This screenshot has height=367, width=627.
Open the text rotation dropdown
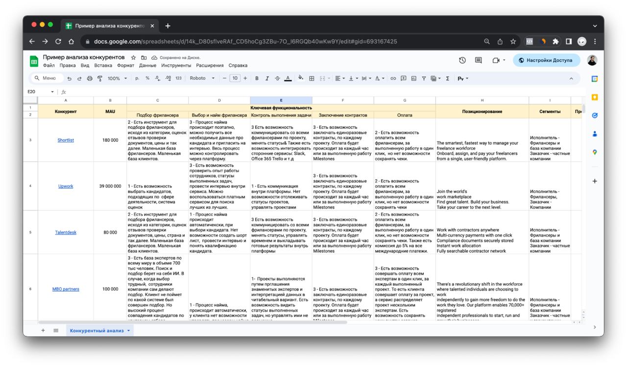tap(380, 78)
